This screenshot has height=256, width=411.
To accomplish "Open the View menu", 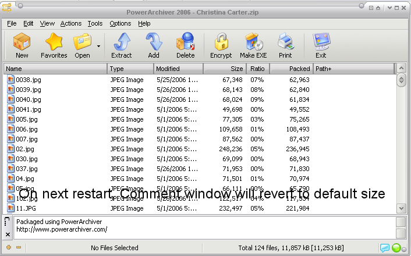I will 47,24.
